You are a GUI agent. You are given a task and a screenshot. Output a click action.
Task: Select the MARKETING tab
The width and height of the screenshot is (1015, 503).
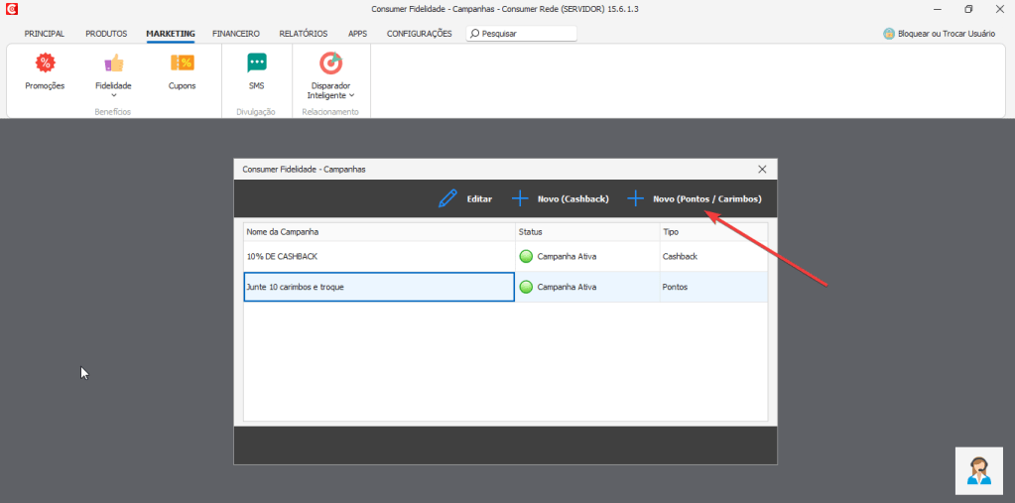(171, 34)
